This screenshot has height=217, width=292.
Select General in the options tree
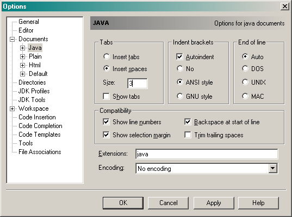pyautogui.click(x=29, y=22)
